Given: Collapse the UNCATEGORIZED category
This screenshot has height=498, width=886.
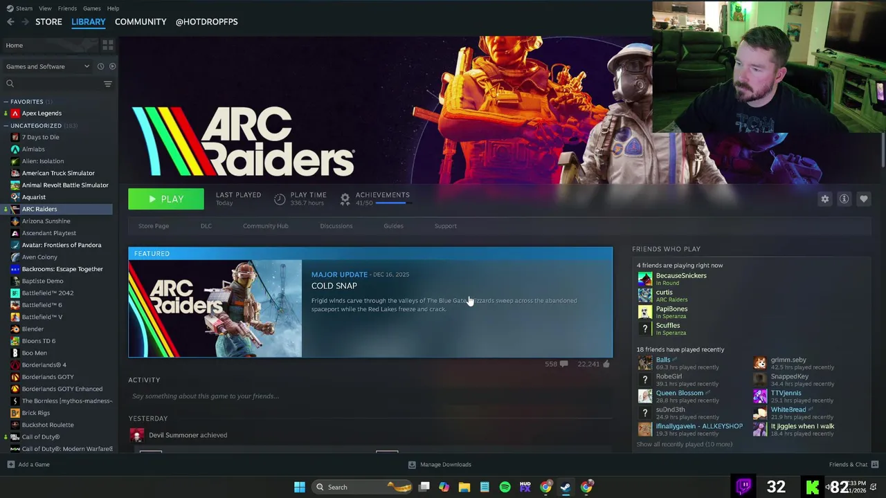Looking at the screenshot, I should 6,126.
